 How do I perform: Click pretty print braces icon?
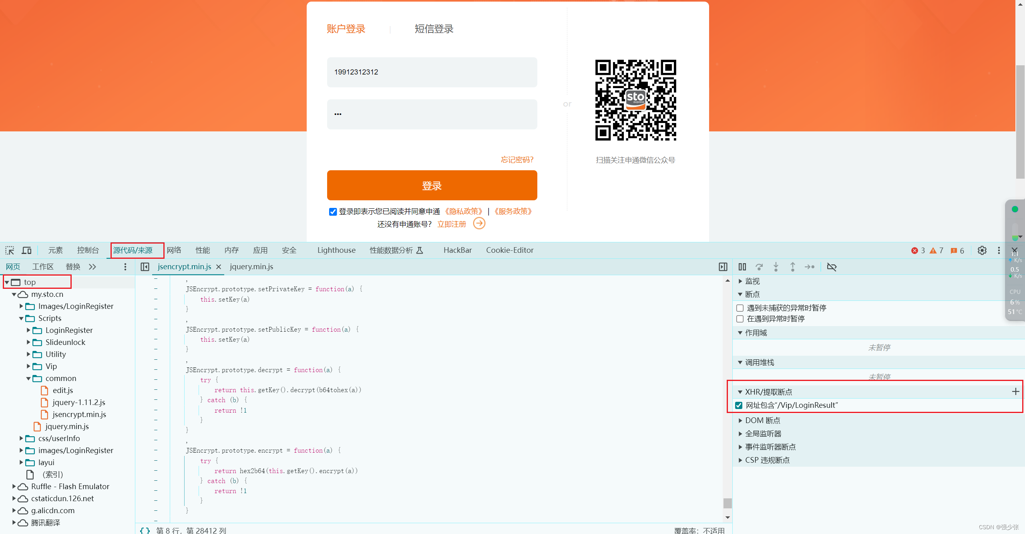tap(145, 530)
